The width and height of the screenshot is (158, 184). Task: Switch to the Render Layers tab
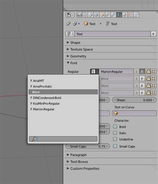tap(85, 15)
